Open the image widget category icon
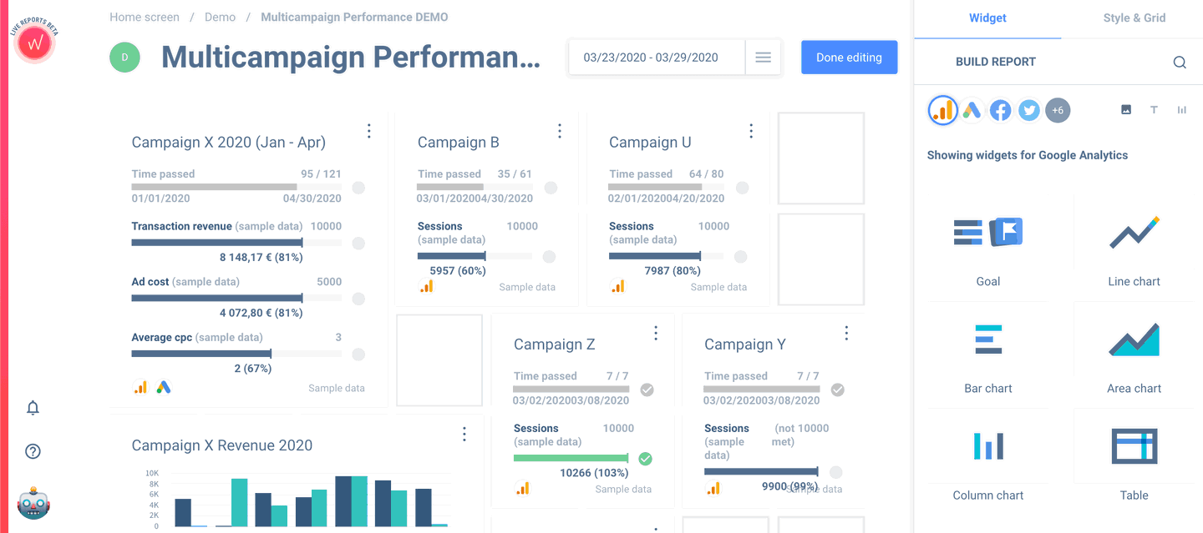1203x533 pixels. tap(1125, 109)
